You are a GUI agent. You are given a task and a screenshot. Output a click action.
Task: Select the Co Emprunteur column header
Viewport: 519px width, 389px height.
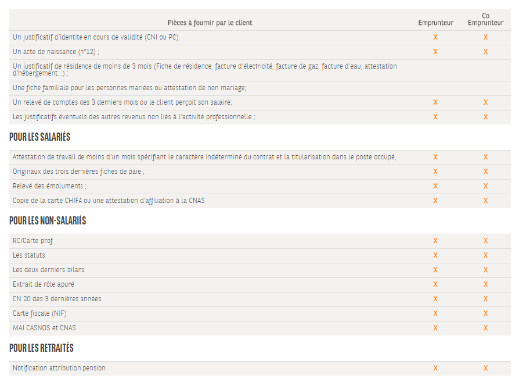(x=485, y=19)
